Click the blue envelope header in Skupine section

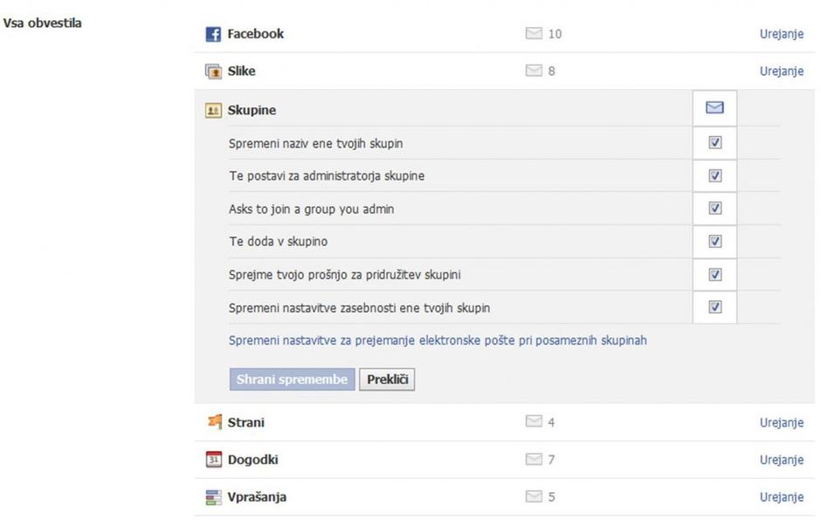[x=714, y=109]
